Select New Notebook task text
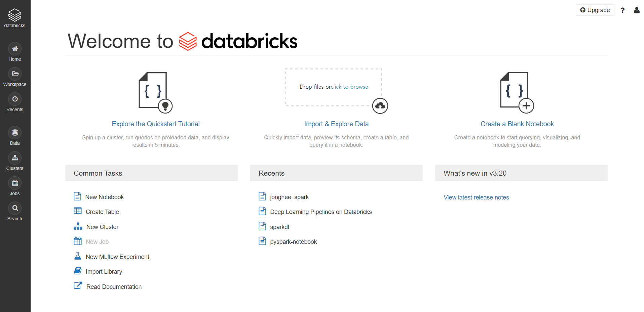Image resolution: width=644 pixels, height=312 pixels. click(x=105, y=197)
